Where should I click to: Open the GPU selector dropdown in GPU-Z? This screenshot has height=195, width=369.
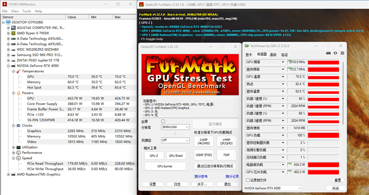273,188
